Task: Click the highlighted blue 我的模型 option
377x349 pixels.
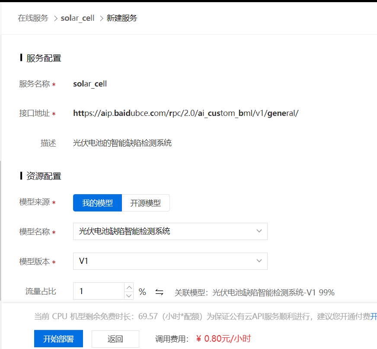Action: 97,202
